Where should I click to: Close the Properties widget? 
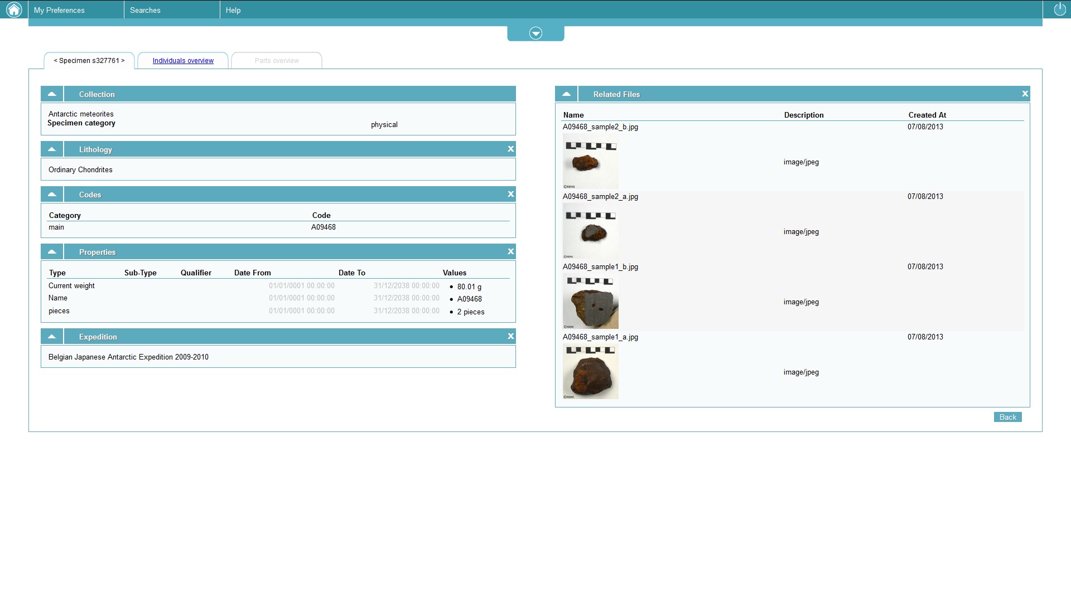[x=510, y=251]
